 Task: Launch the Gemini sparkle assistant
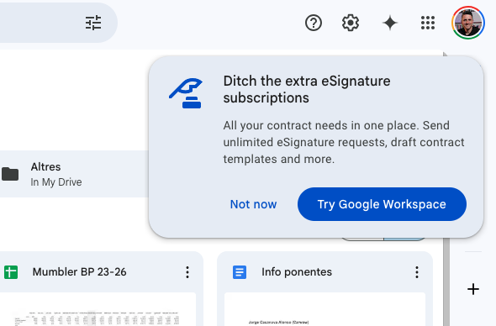(x=390, y=23)
